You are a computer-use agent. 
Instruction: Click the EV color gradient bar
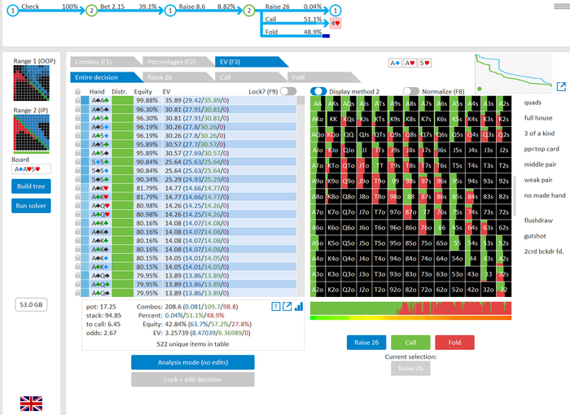tap(410, 318)
